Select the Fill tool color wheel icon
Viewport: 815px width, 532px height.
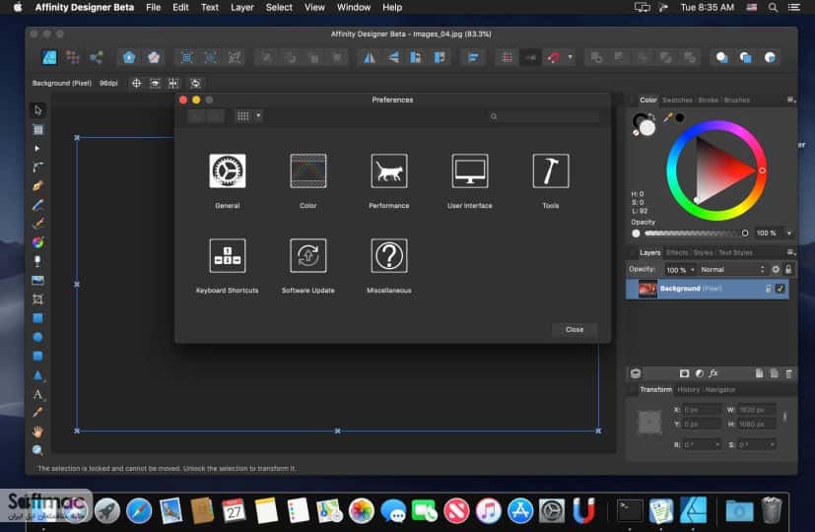(x=38, y=242)
